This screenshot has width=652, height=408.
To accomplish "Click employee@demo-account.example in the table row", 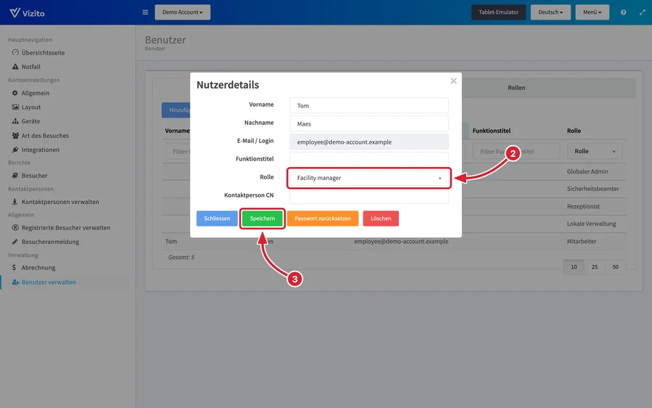I will [401, 241].
